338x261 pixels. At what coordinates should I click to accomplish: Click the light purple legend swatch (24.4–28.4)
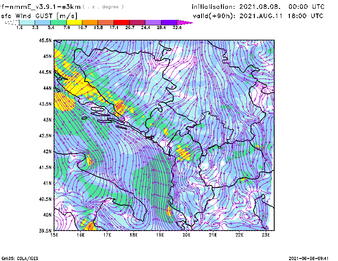(x=153, y=22)
